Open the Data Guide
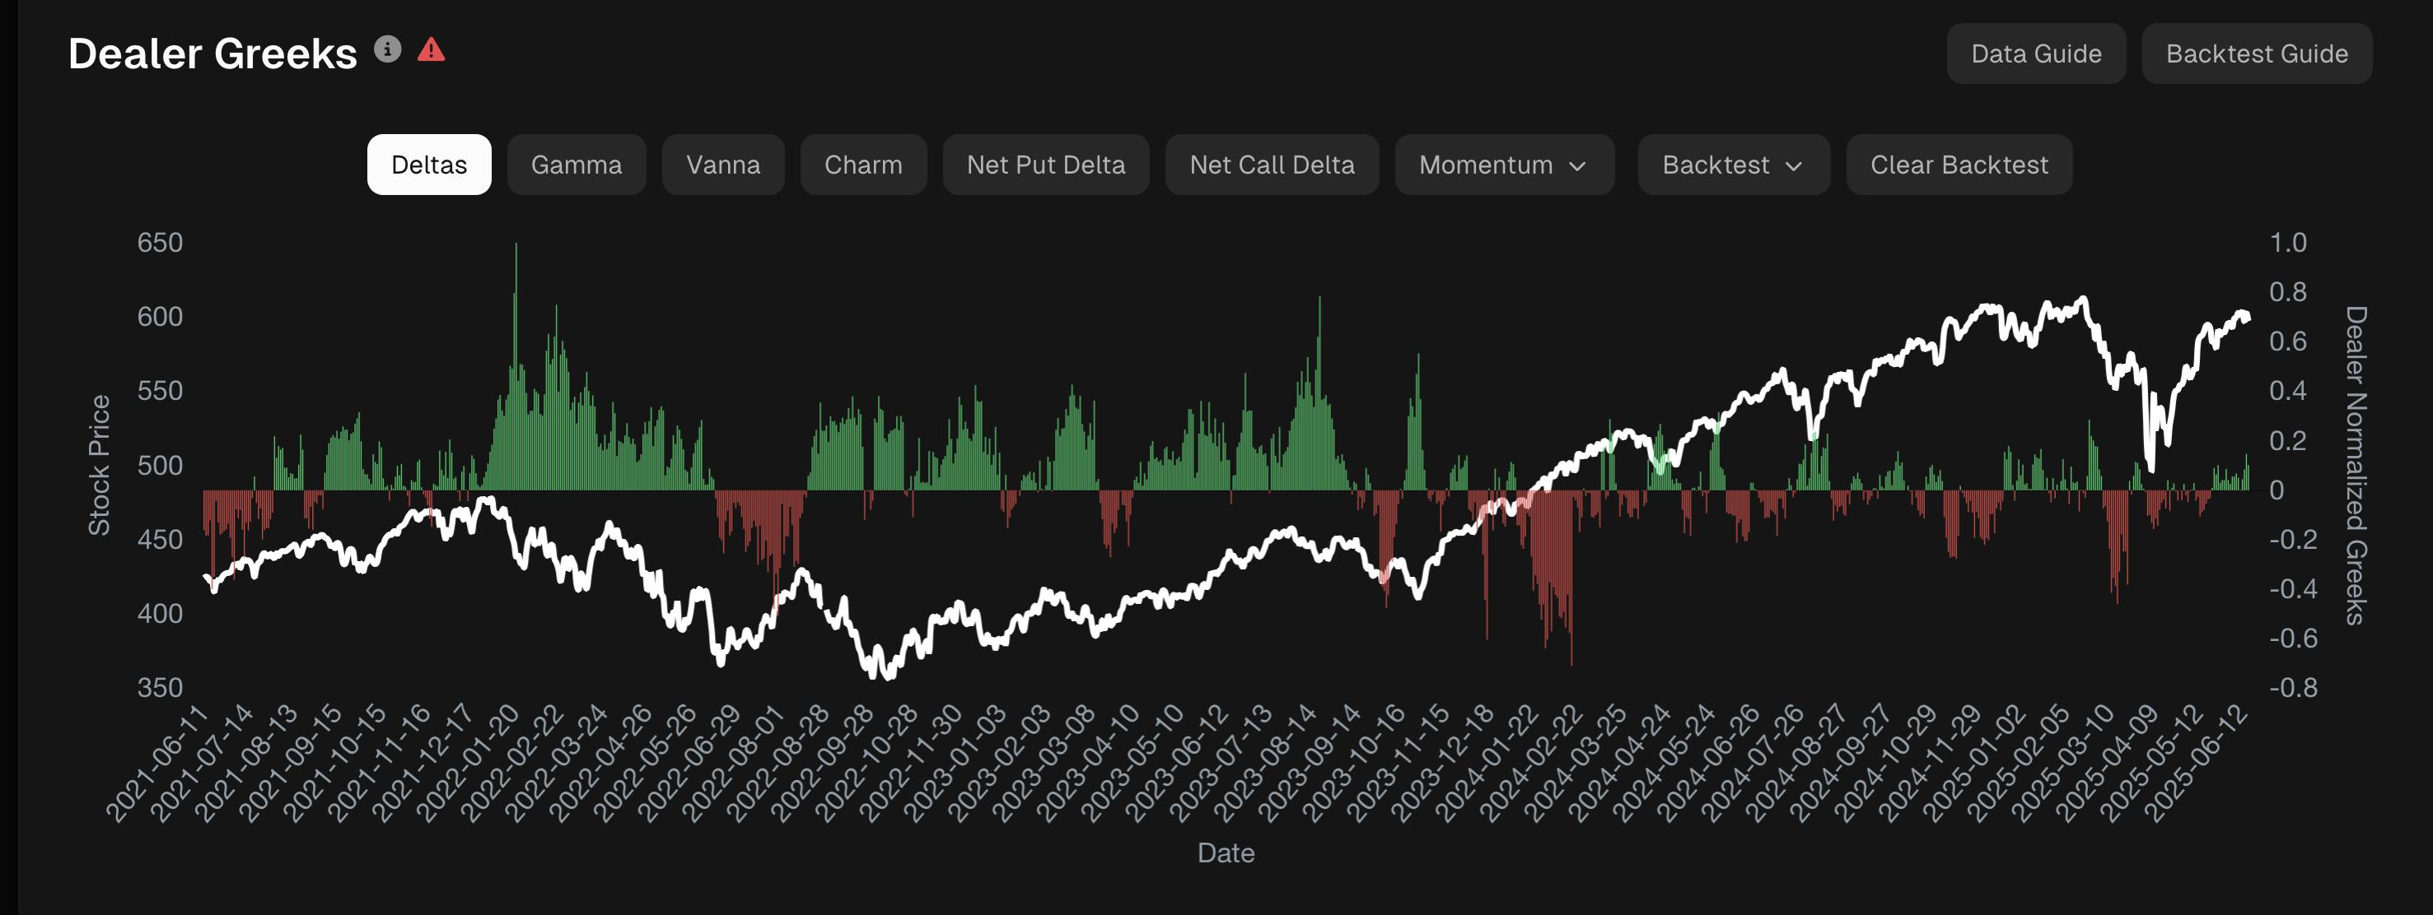 (2035, 53)
